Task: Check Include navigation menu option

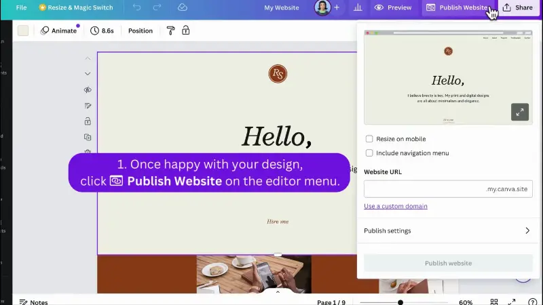Action: pos(369,153)
